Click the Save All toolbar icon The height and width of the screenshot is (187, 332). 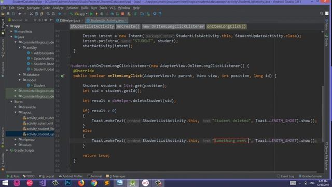coord(8,14)
